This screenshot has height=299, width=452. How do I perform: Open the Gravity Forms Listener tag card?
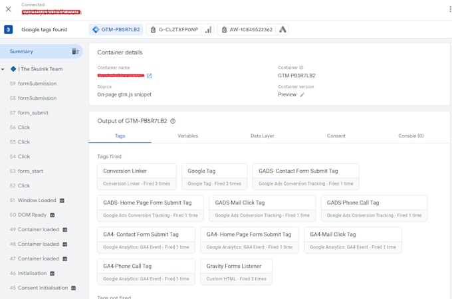[x=237, y=272]
